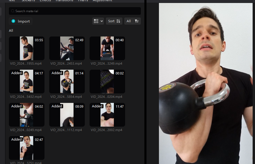Select the 04:17 added video thumbnail
The width and height of the screenshot is (255, 164).
click(x=27, y=82)
